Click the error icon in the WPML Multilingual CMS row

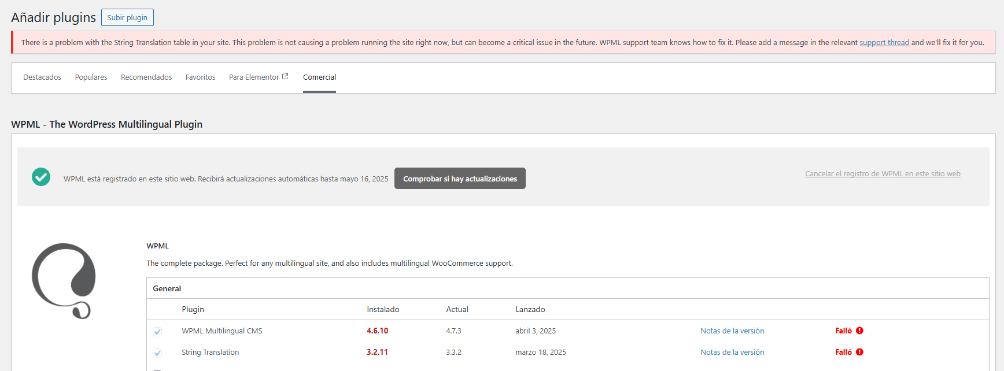click(x=859, y=331)
